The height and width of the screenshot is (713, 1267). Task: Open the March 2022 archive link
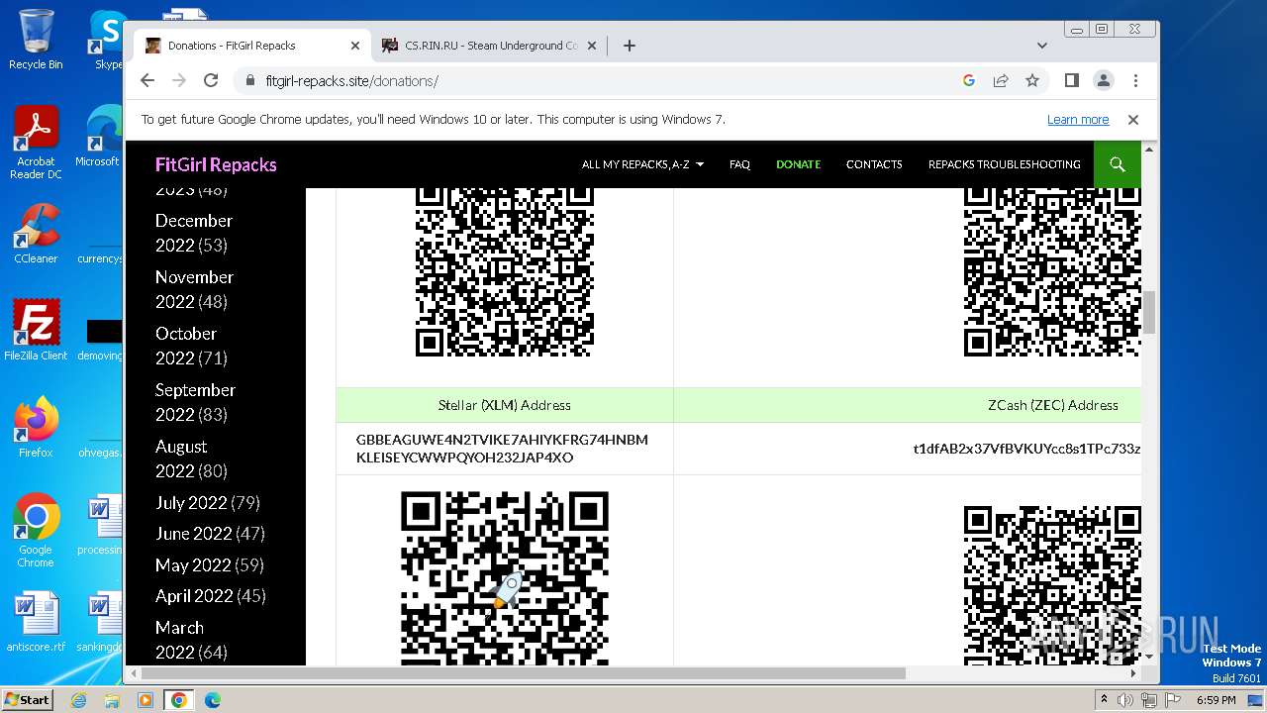[179, 639]
